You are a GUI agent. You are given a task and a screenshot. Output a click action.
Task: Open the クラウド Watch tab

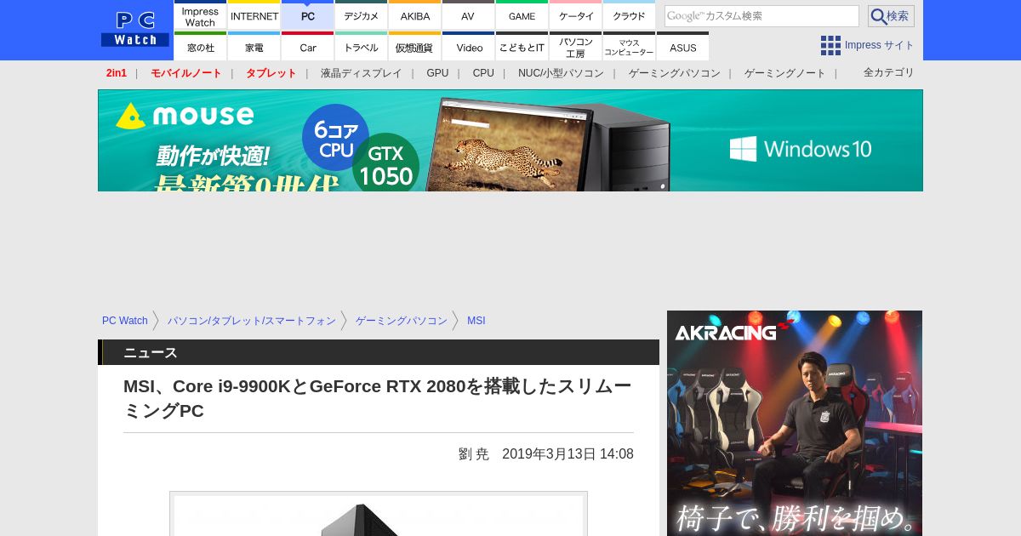tap(630, 14)
